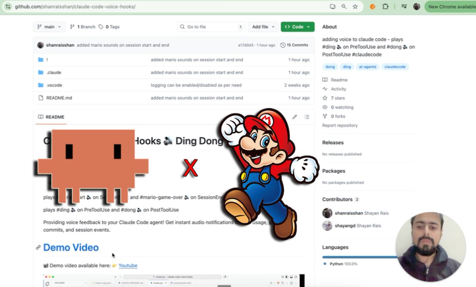Open the .claude folder
This screenshot has width=476, height=287.
(x=54, y=73)
